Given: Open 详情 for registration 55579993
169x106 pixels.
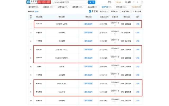Looking at the screenshot, I should [138, 50].
